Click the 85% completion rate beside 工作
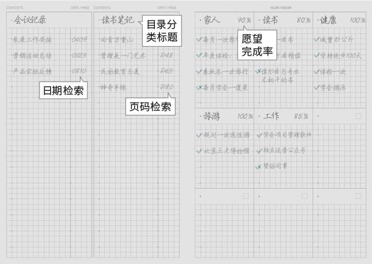 pyautogui.click(x=301, y=116)
